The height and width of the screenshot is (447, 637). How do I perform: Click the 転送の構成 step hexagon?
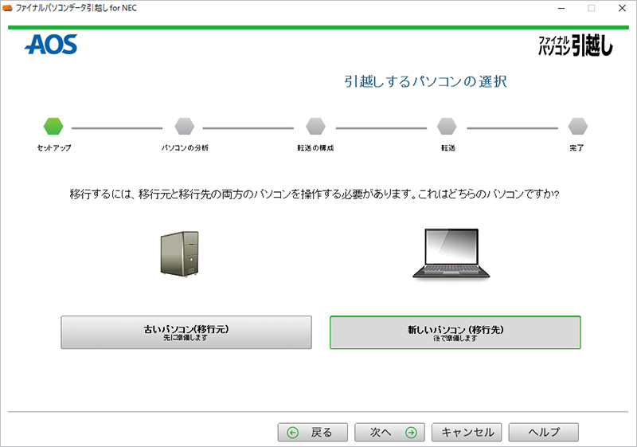pyautogui.click(x=315, y=126)
